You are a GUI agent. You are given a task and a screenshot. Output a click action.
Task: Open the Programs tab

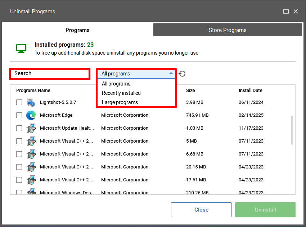point(77,30)
